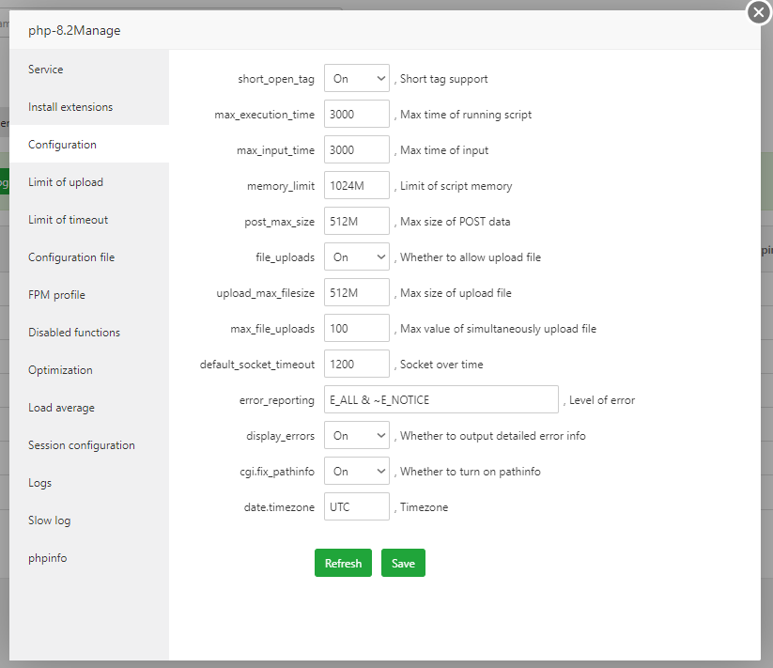Viewport: 773px width, 668px height.
Task: Edit the date.timezone field
Action: [356, 506]
